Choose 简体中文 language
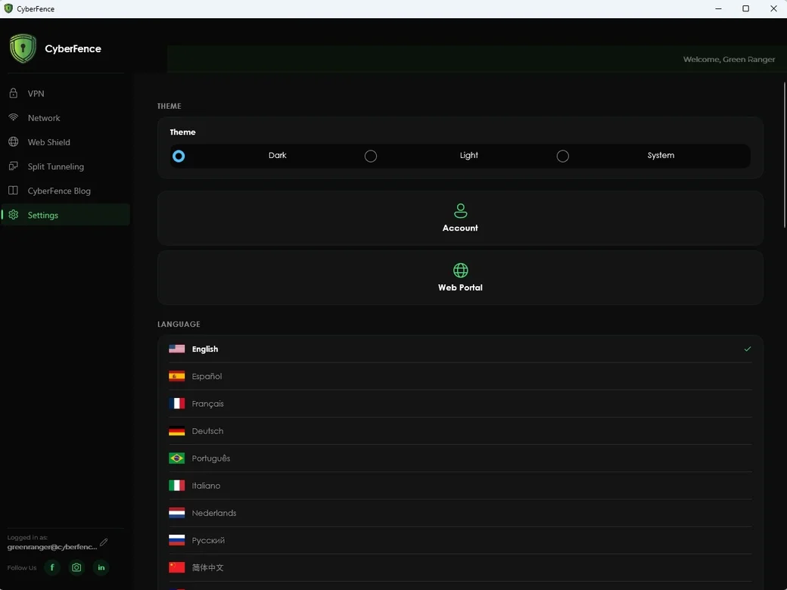The image size is (787, 590). (460, 567)
